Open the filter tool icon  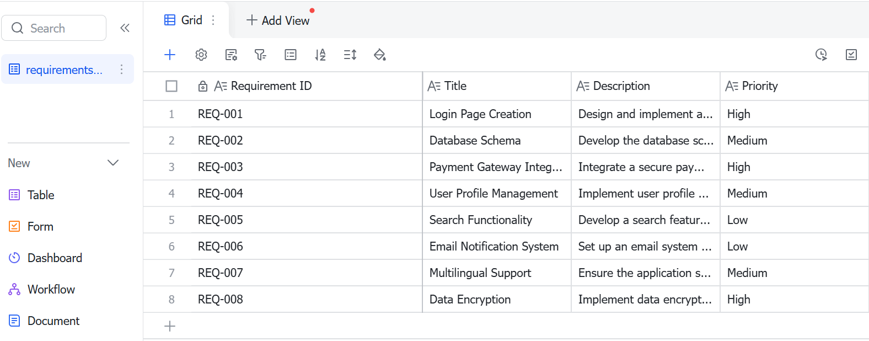pyautogui.click(x=260, y=55)
